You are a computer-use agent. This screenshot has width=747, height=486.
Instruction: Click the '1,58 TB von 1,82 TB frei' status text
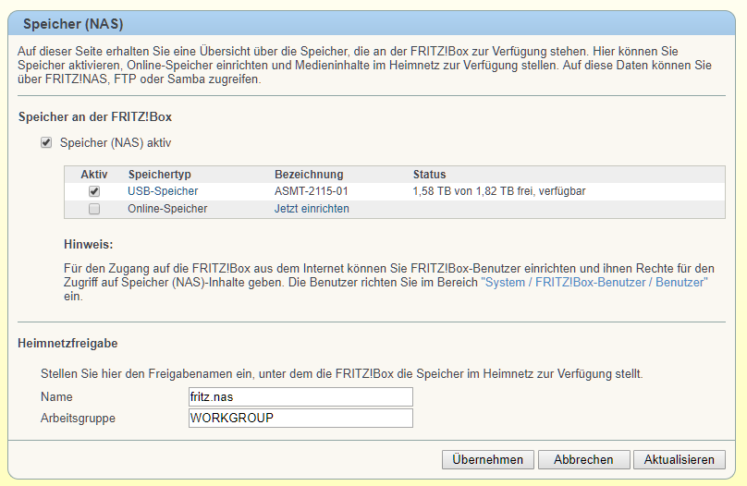pyautogui.click(x=499, y=191)
